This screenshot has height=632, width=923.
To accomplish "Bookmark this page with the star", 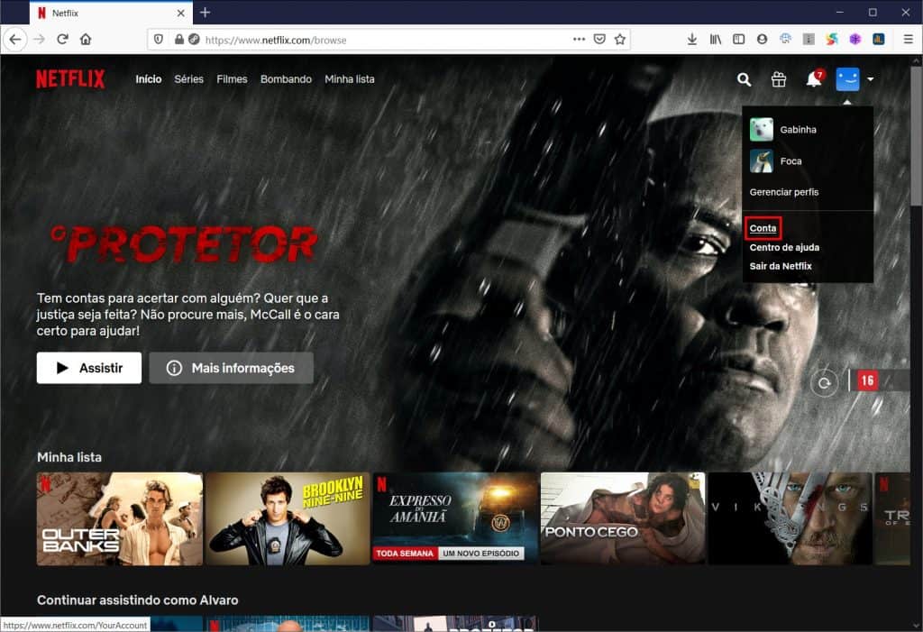I will click(x=620, y=40).
